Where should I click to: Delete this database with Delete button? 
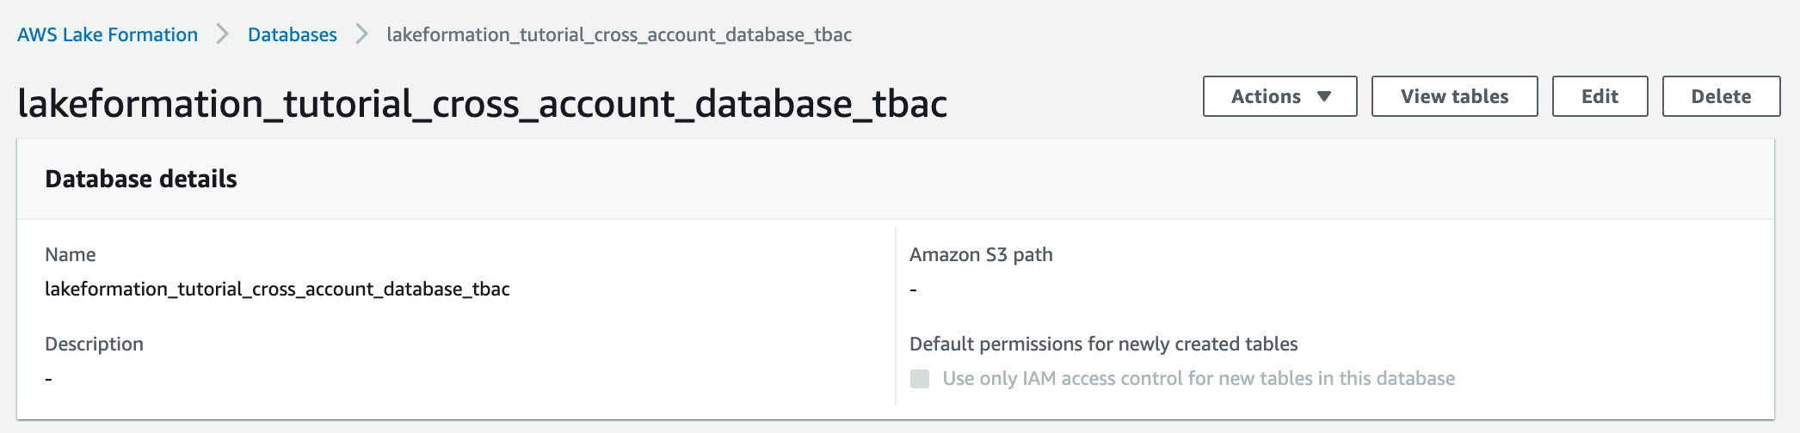[1721, 96]
